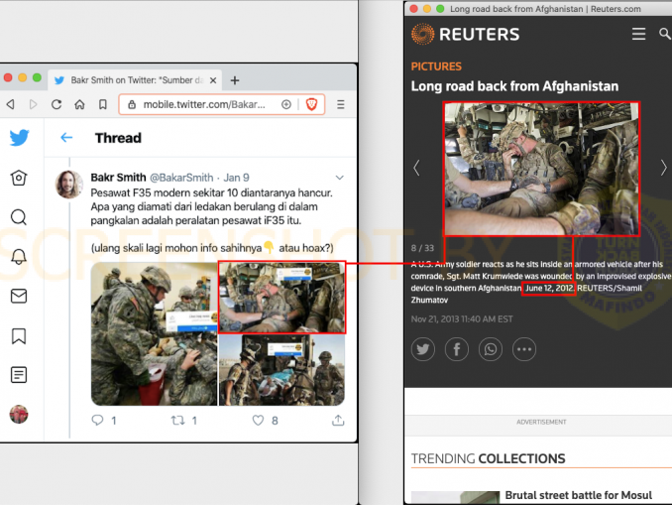Click browser forward navigation button
Screen dimensions: 672x505
[33, 104]
